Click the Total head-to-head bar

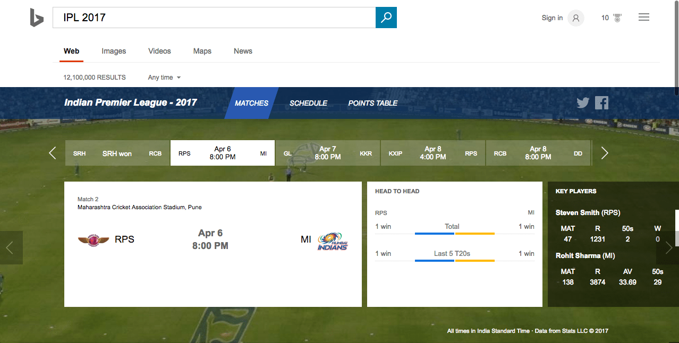coord(455,233)
